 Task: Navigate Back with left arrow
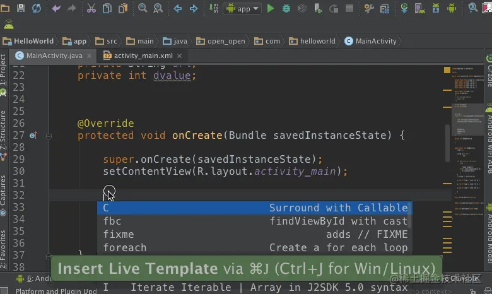[178, 9]
